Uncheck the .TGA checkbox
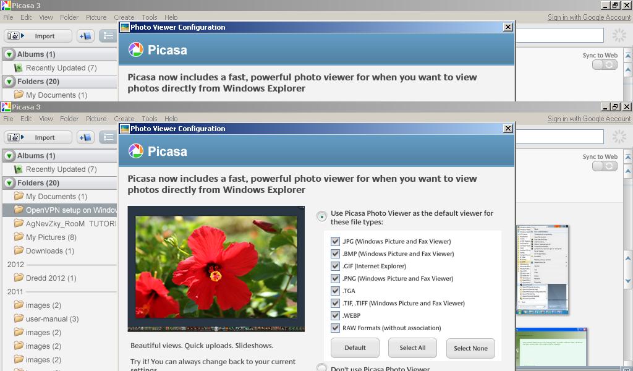Viewport: 633px width, 371px height. 335,291
